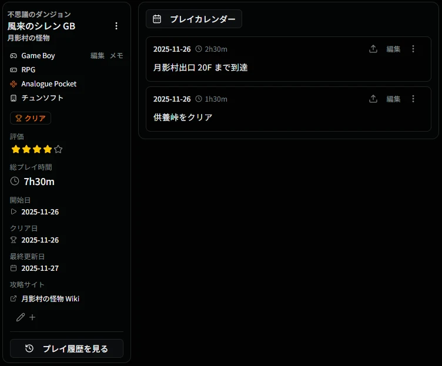Click the calendar icon in プレイカレンダー
This screenshot has height=366, width=442.
[x=157, y=19]
